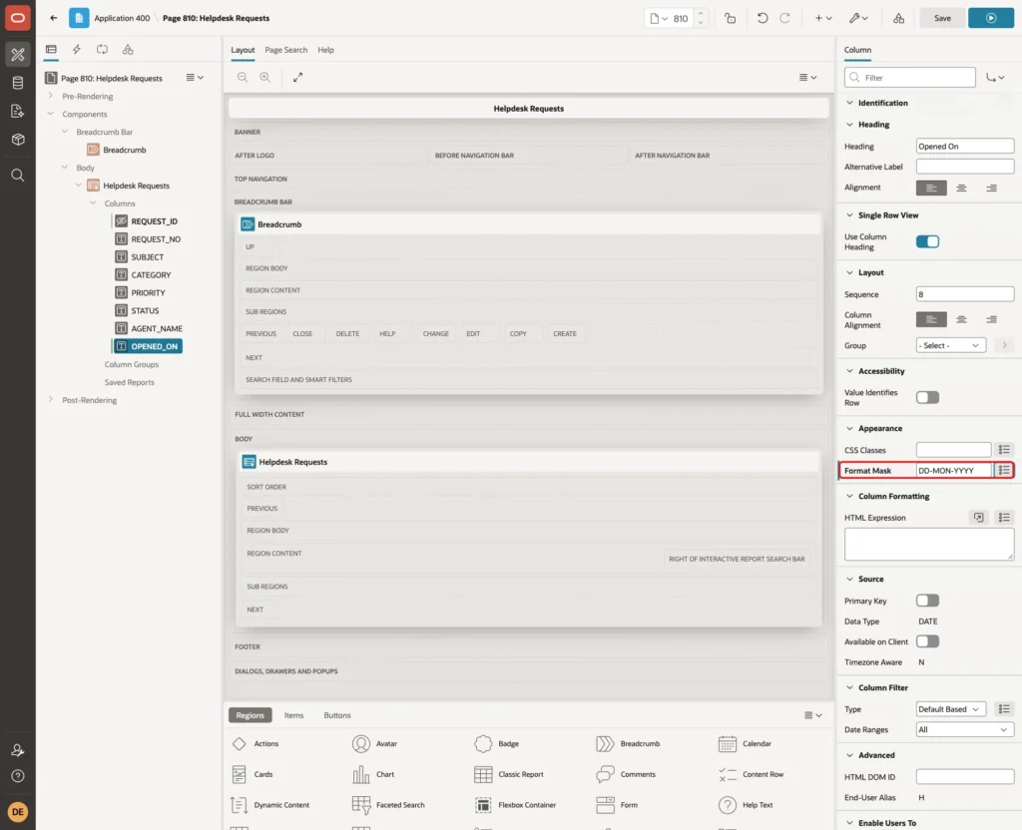This screenshot has width=1022, height=830.
Task: Pick Classic Report from Regions gallery
Action: click(x=509, y=774)
